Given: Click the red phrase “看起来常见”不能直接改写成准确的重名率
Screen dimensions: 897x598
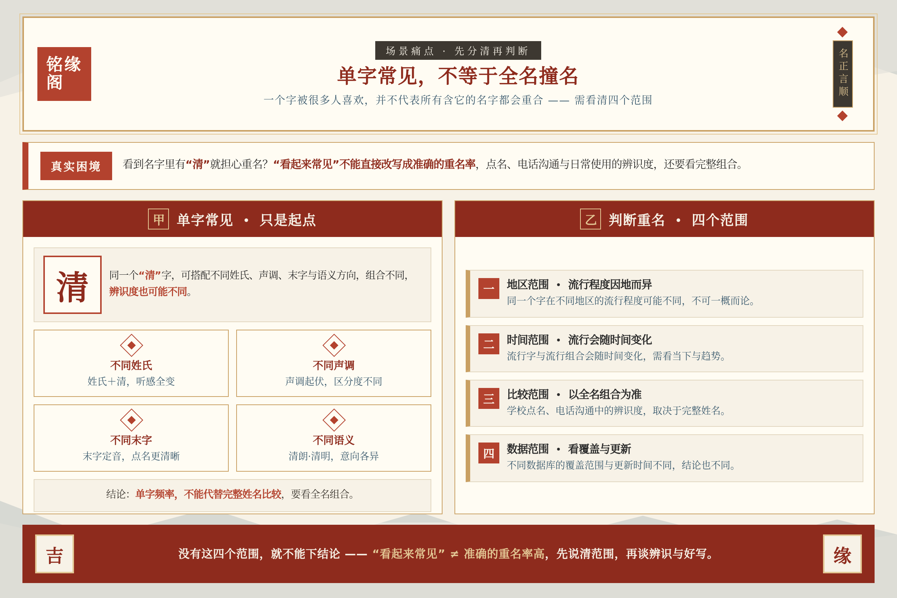Looking at the screenshot, I should (x=374, y=164).
